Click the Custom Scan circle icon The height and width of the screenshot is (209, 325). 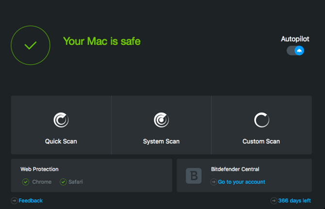pos(261,120)
